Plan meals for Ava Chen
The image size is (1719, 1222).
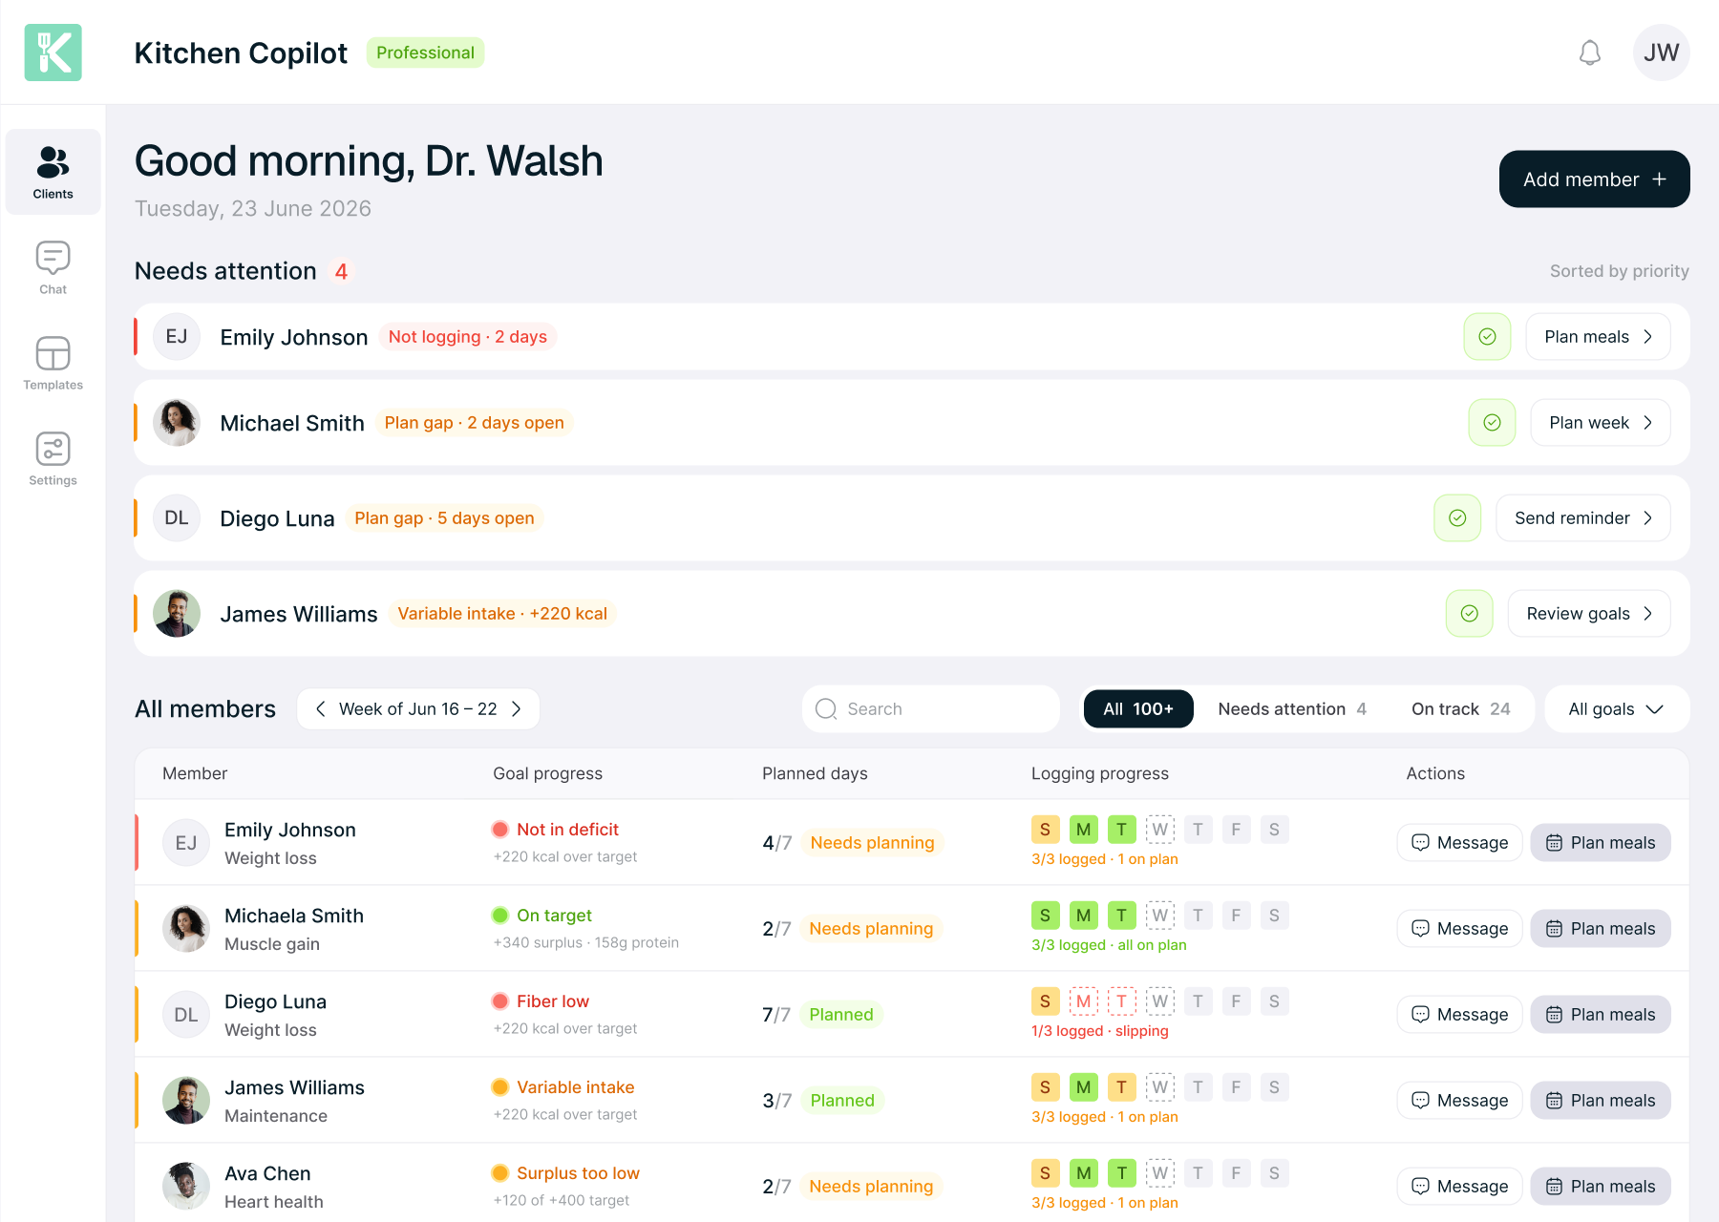pyautogui.click(x=1601, y=1187)
